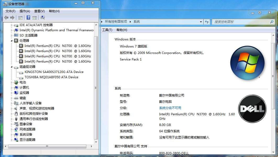Collapse the 处理器 tree node
The image size is (278, 157).
click(12, 41)
